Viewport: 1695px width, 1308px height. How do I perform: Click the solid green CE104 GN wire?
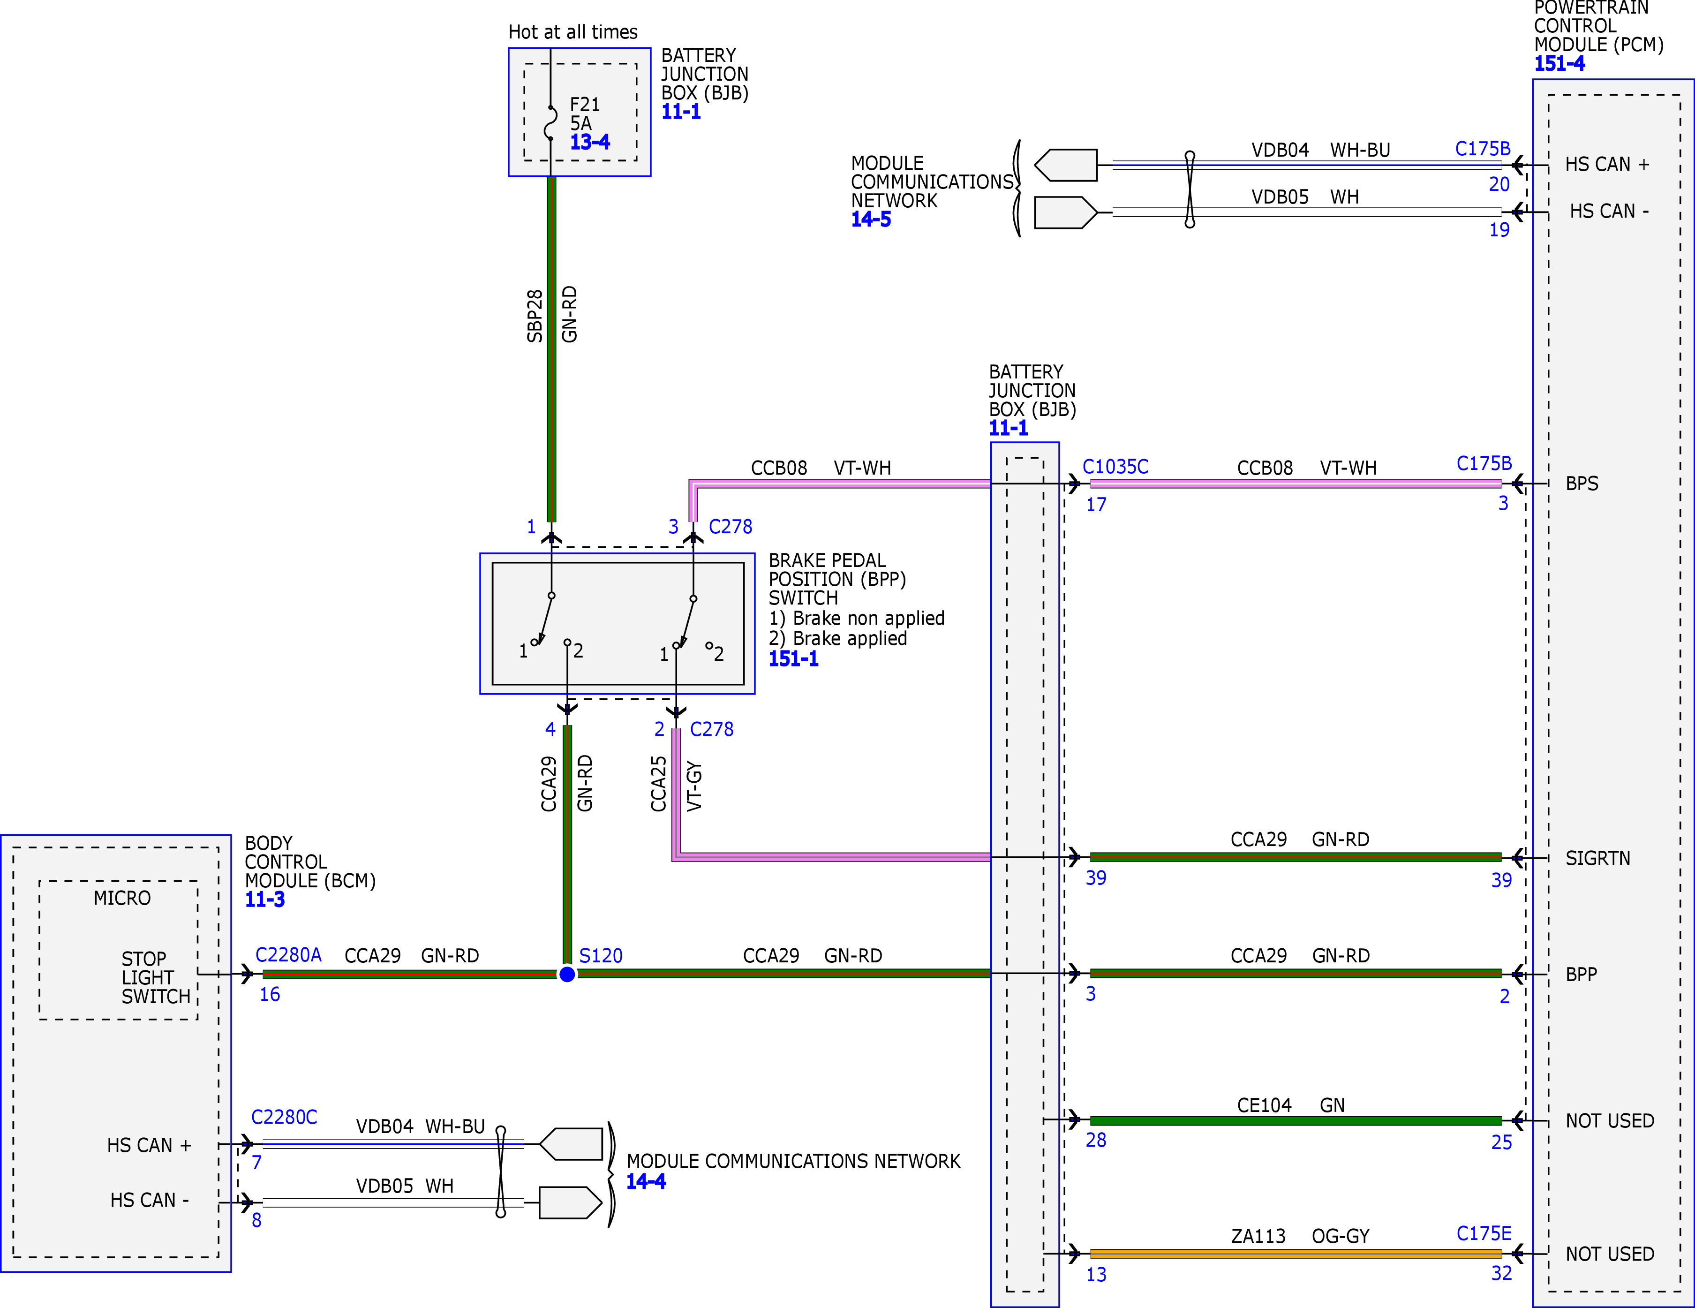(x=1296, y=1121)
